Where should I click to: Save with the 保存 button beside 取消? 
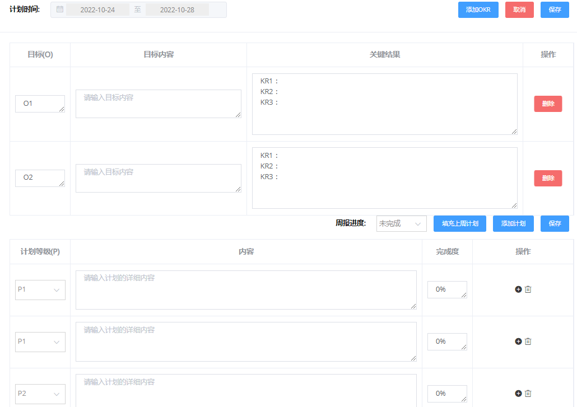click(x=555, y=10)
